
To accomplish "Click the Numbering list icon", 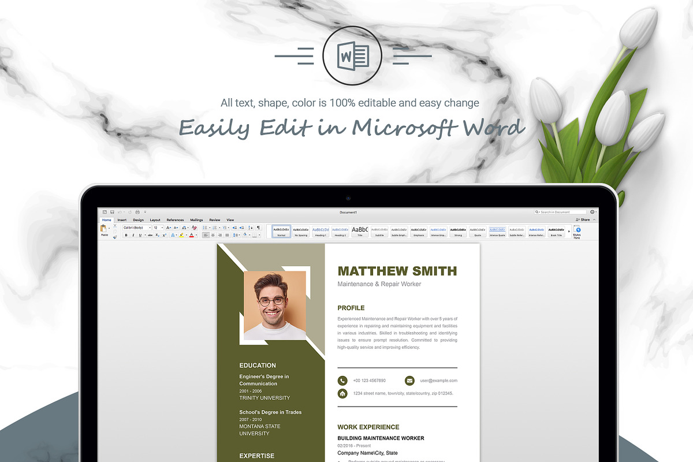I will (214, 228).
